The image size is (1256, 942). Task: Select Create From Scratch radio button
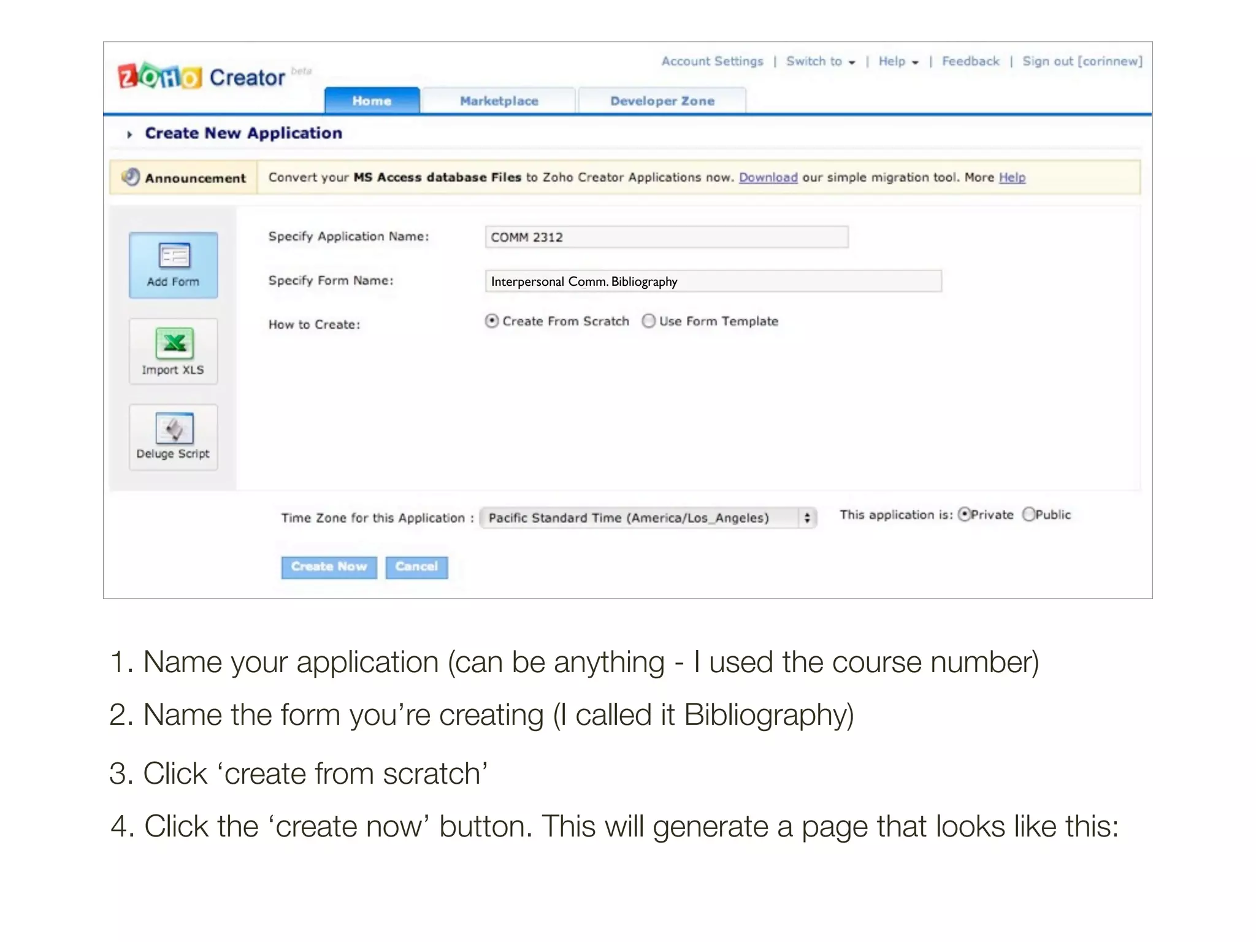[x=492, y=321]
